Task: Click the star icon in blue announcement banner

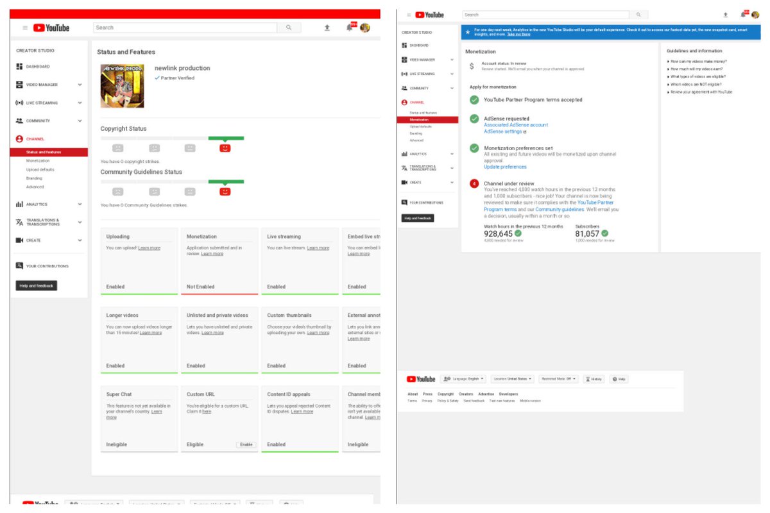Action: pos(468,31)
